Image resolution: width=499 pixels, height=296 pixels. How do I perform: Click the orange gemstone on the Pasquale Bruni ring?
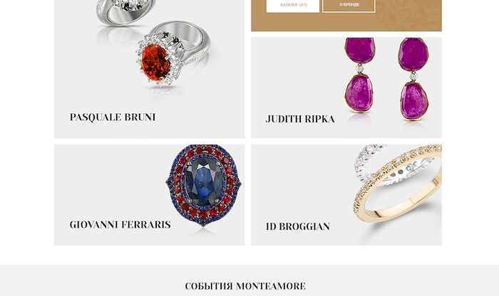point(155,62)
